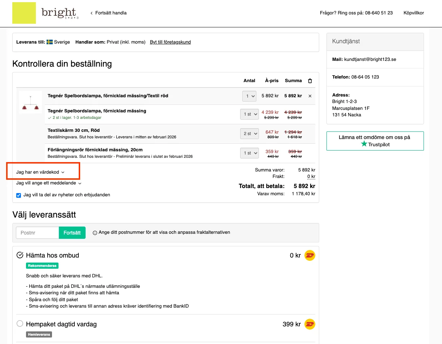442x344 pixels.
Task: Click the Lämna ett omdöme Trustpilot button
Action: pyautogui.click(x=375, y=141)
